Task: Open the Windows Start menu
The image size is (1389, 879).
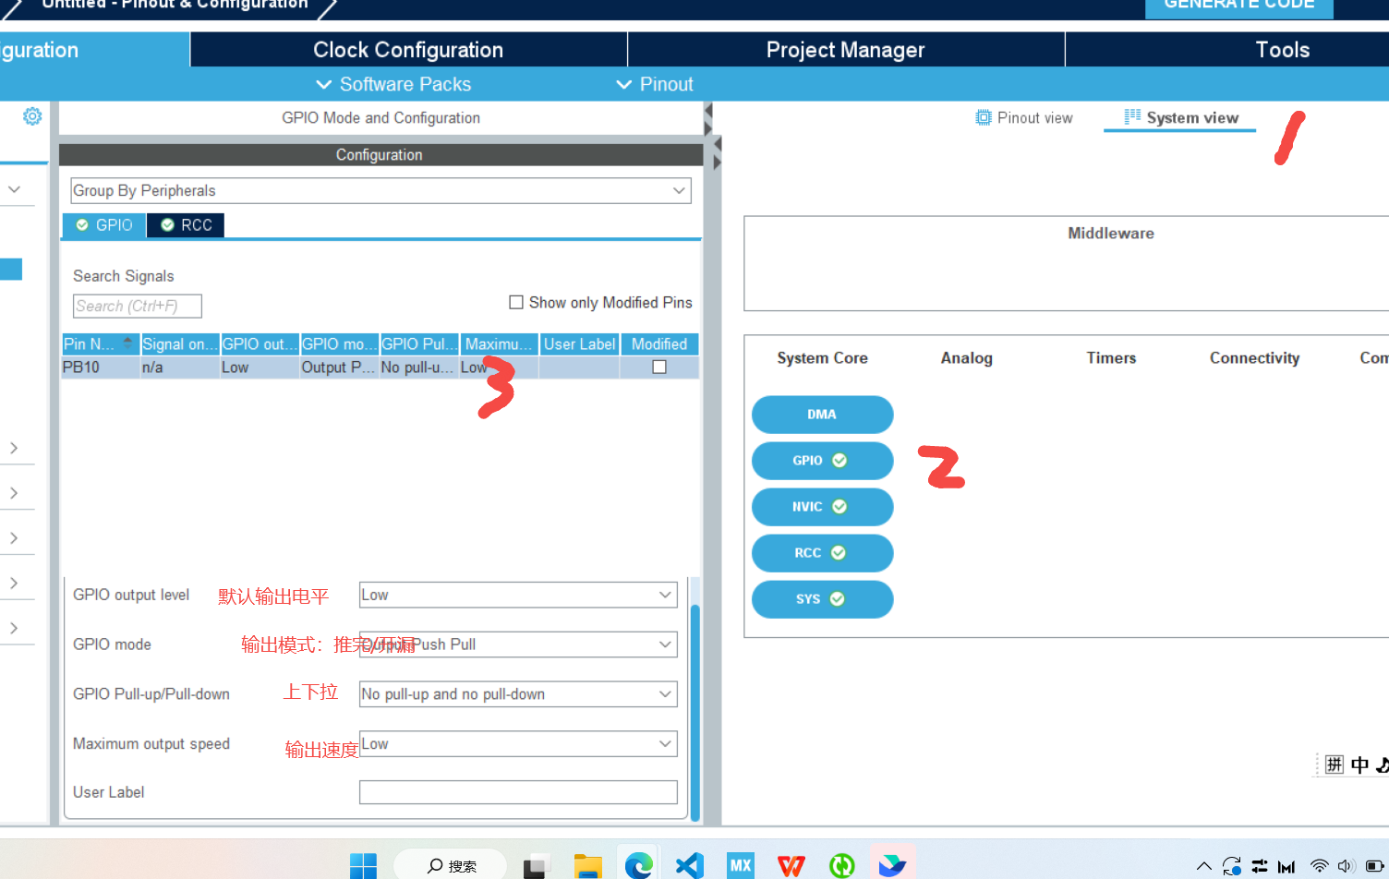Action: coord(363,866)
